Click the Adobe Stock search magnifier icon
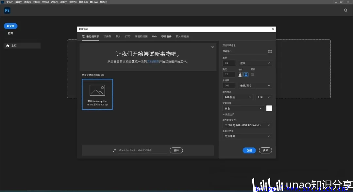This screenshot has width=353, height=192. coord(115,150)
